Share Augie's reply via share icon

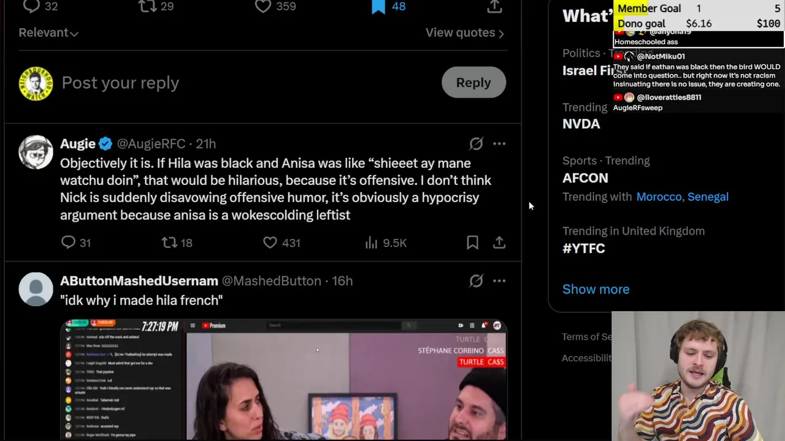499,243
